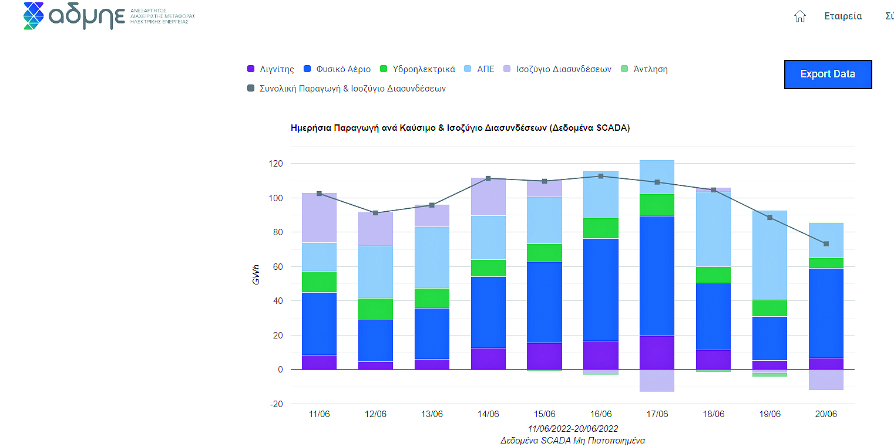The image size is (894, 447).
Task: Toggle Συνολική Παραγωγή & Ισοζύγιο Διασυνδέσεων legend
Action: point(347,89)
